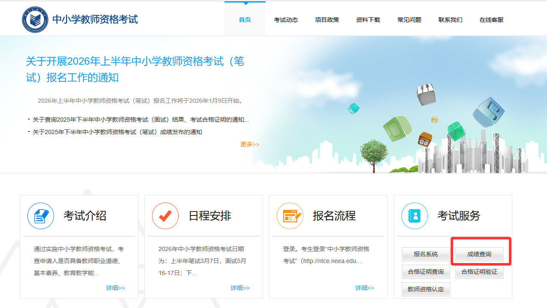Go to 项目政策 in navigation

click(327, 20)
